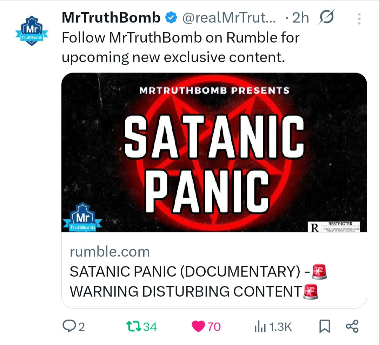
Task: Open the reply comment icon
Action: (x=69, y=326)
